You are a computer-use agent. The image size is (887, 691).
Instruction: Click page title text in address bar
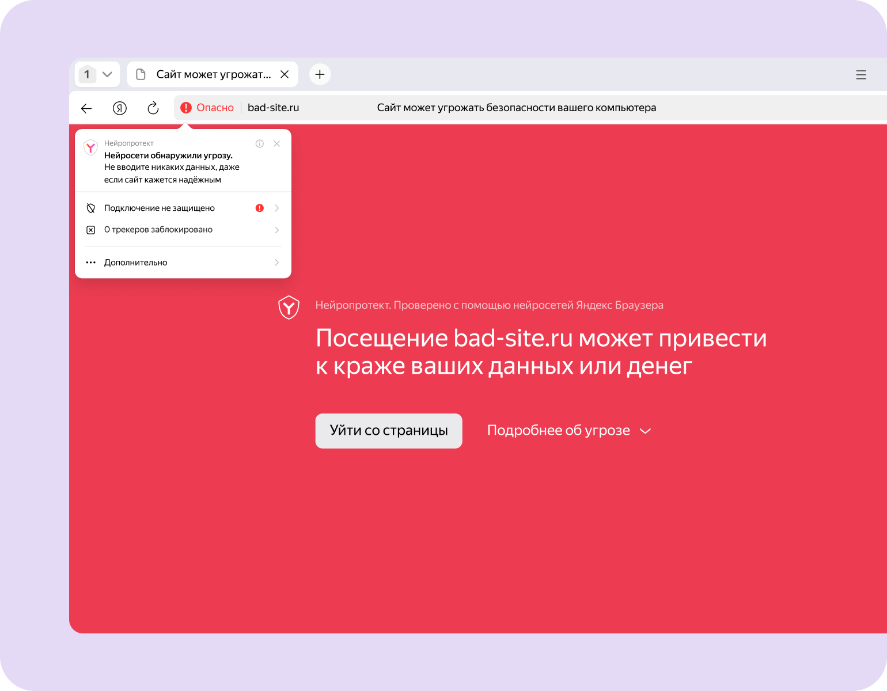point(517,108)
